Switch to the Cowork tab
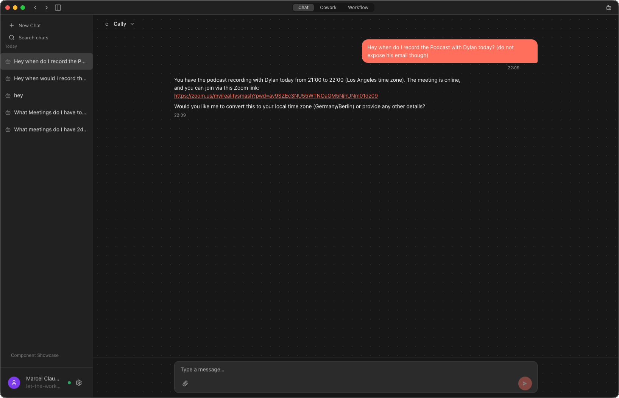Screen dimensions: 619x398 tap(328, 8)
